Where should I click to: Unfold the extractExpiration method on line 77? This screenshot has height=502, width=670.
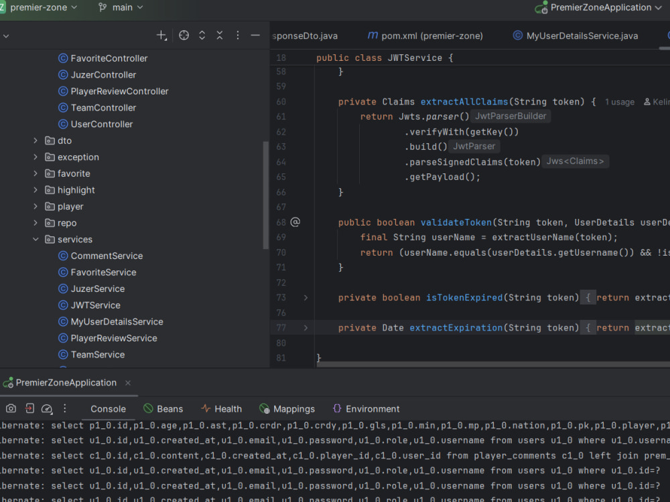click(306, 328)
